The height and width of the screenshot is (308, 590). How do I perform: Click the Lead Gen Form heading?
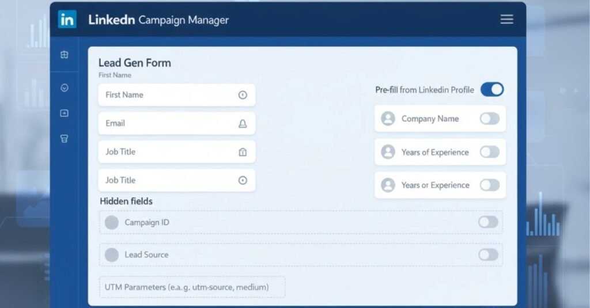coord(135,63)
